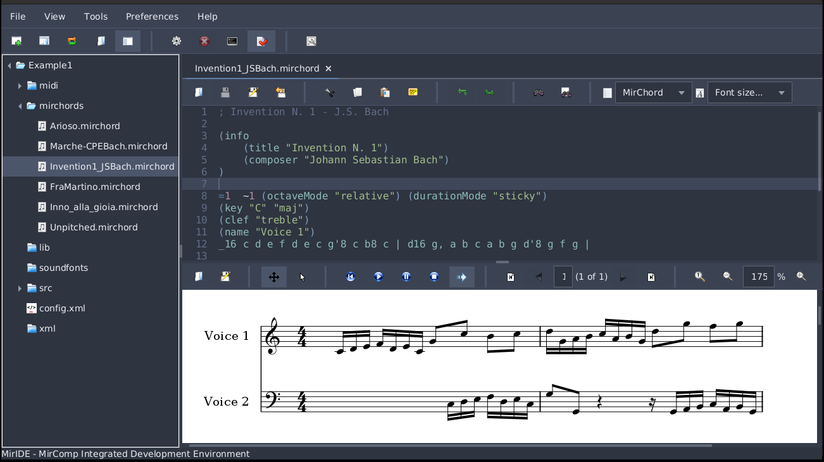Open the View menu

click(x=55, y=16)
